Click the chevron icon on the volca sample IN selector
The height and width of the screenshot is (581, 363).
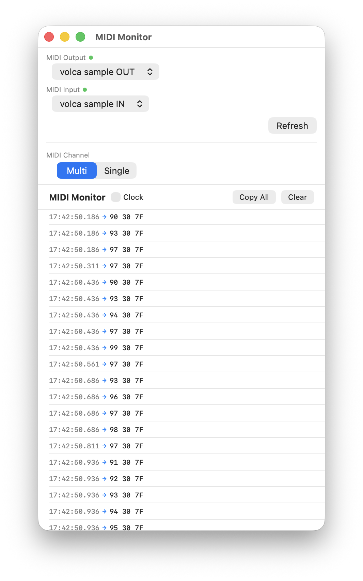pyautogui.click(x=140, y=104)
